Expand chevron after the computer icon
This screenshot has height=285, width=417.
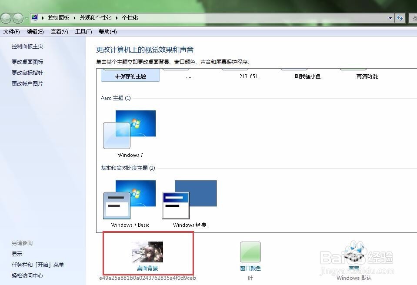43,18
